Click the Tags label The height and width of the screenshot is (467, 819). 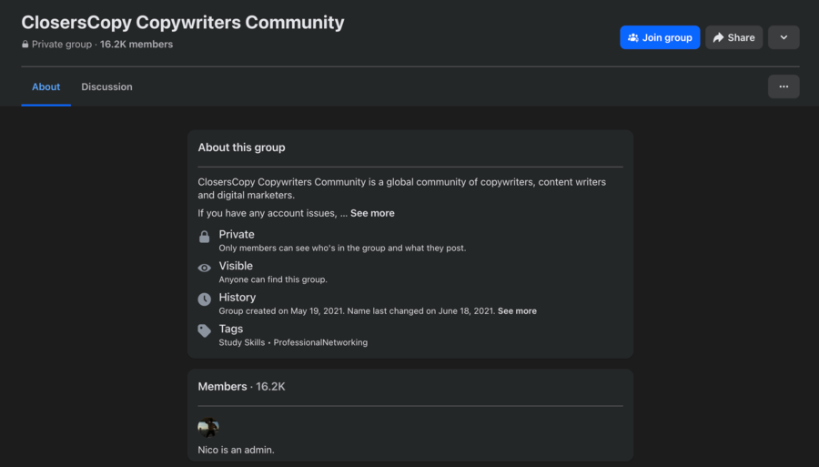coord(231,329)
